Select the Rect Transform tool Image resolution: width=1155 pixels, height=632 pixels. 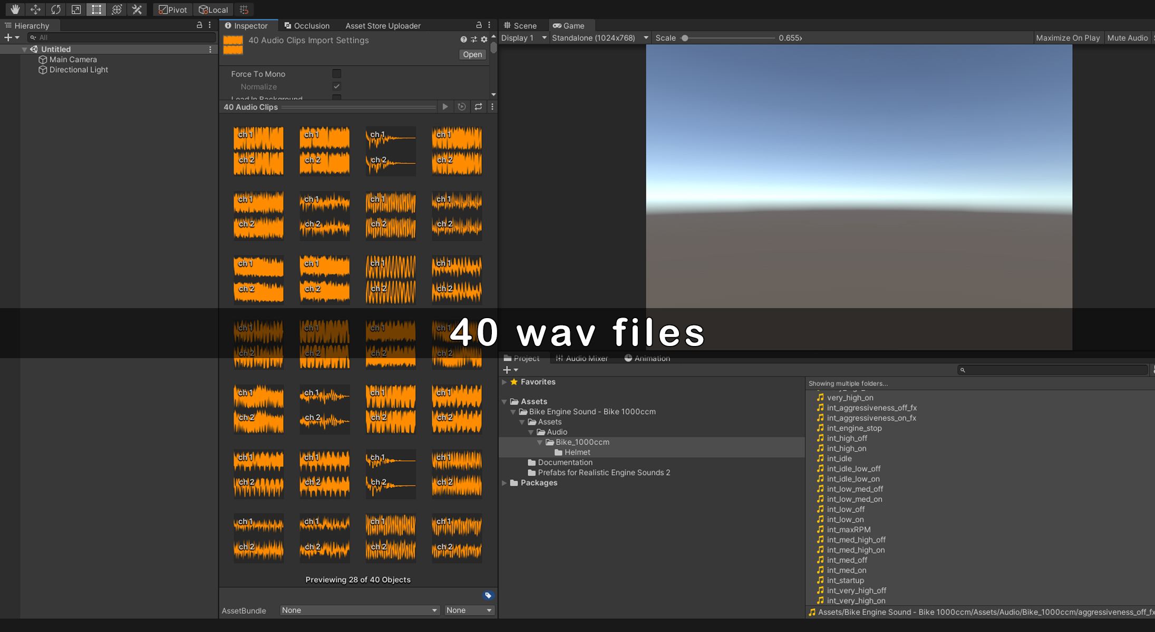coord(96,9)
